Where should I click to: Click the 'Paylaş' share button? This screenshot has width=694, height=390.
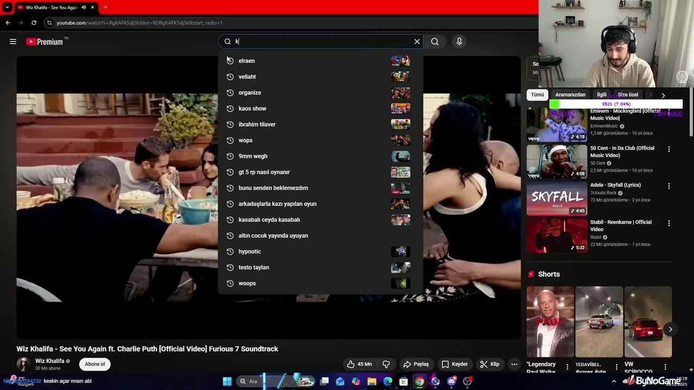[416, 364]
